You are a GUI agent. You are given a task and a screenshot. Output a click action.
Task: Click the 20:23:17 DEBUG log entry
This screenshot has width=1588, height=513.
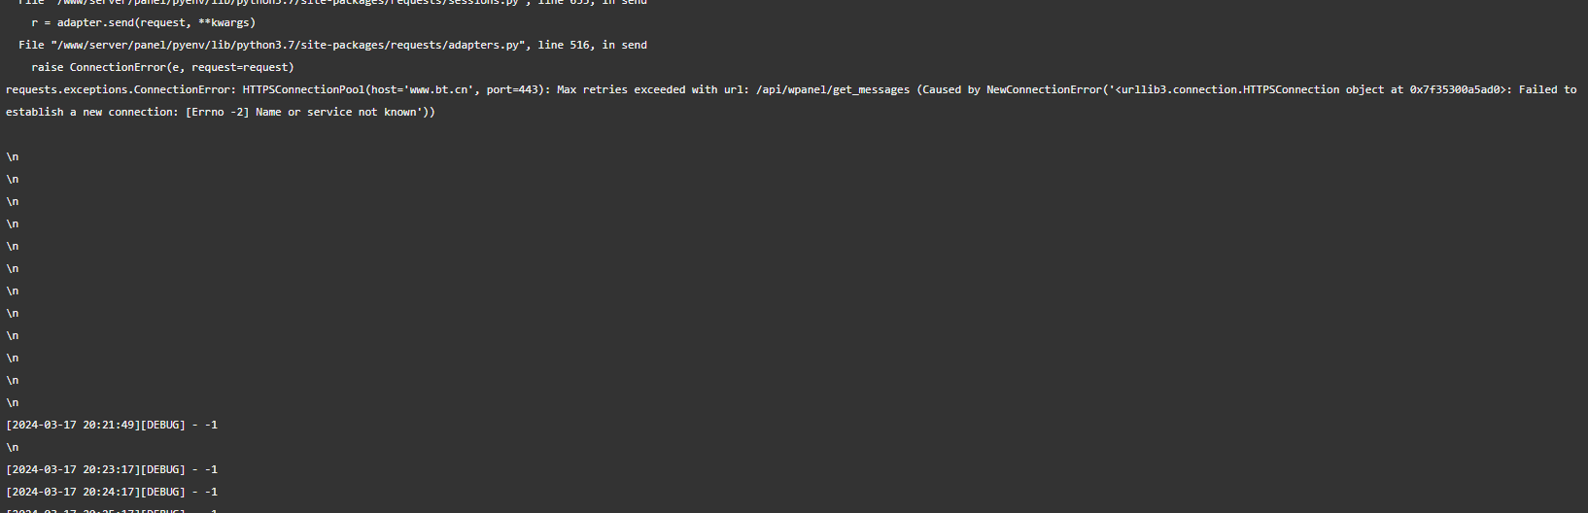[x=112, y=469]
